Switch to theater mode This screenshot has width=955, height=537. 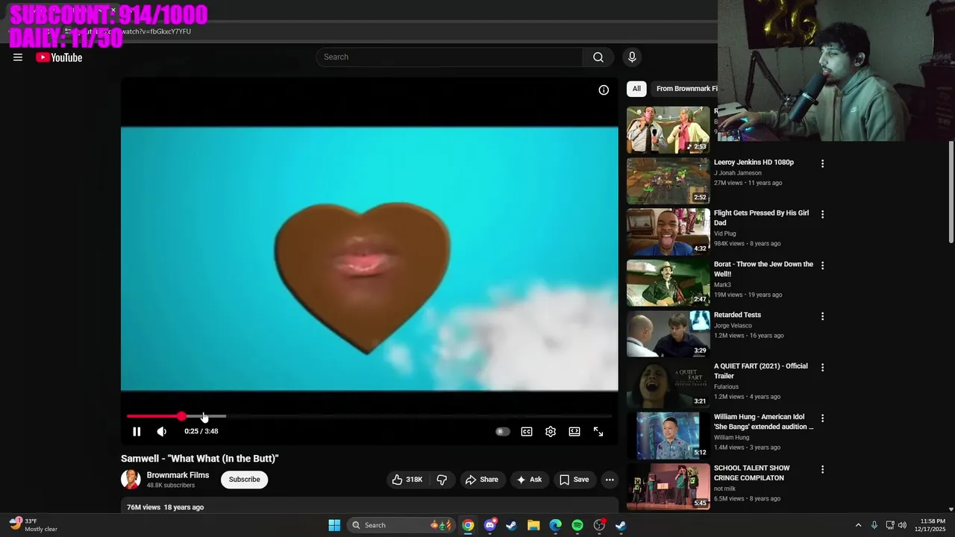coord(574,432)
